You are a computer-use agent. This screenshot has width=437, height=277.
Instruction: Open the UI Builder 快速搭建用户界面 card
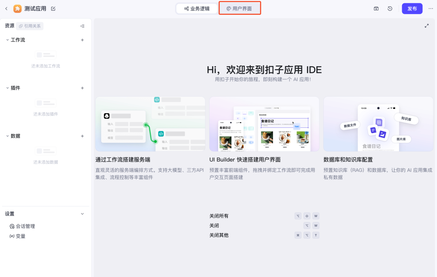point(264,124)
